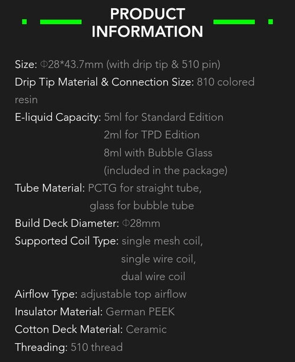Click the adjustable top airflow value
The width and height of the screenshot is (295, 362).
pos(133,294)
